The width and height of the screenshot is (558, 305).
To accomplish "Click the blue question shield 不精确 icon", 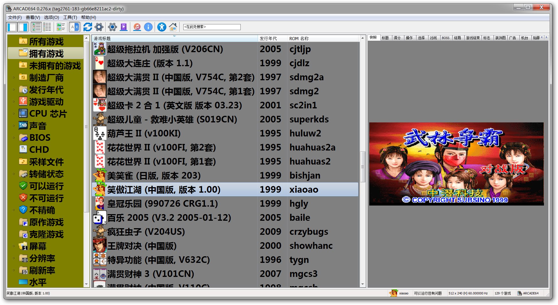I will pos(23,210).
